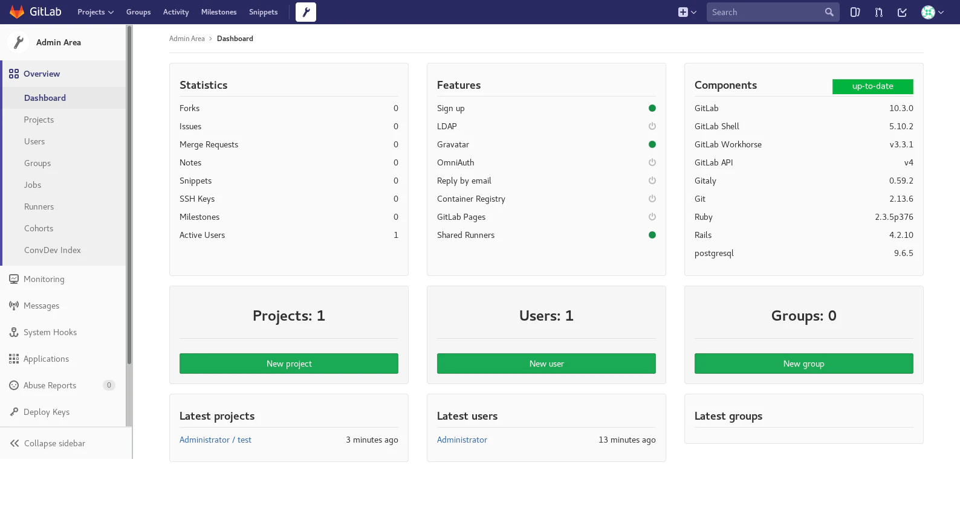Image resolution: width=960 pixels, height=532 pixels.
Task: Open the new item plus dropdown
Action: point(687,12)
